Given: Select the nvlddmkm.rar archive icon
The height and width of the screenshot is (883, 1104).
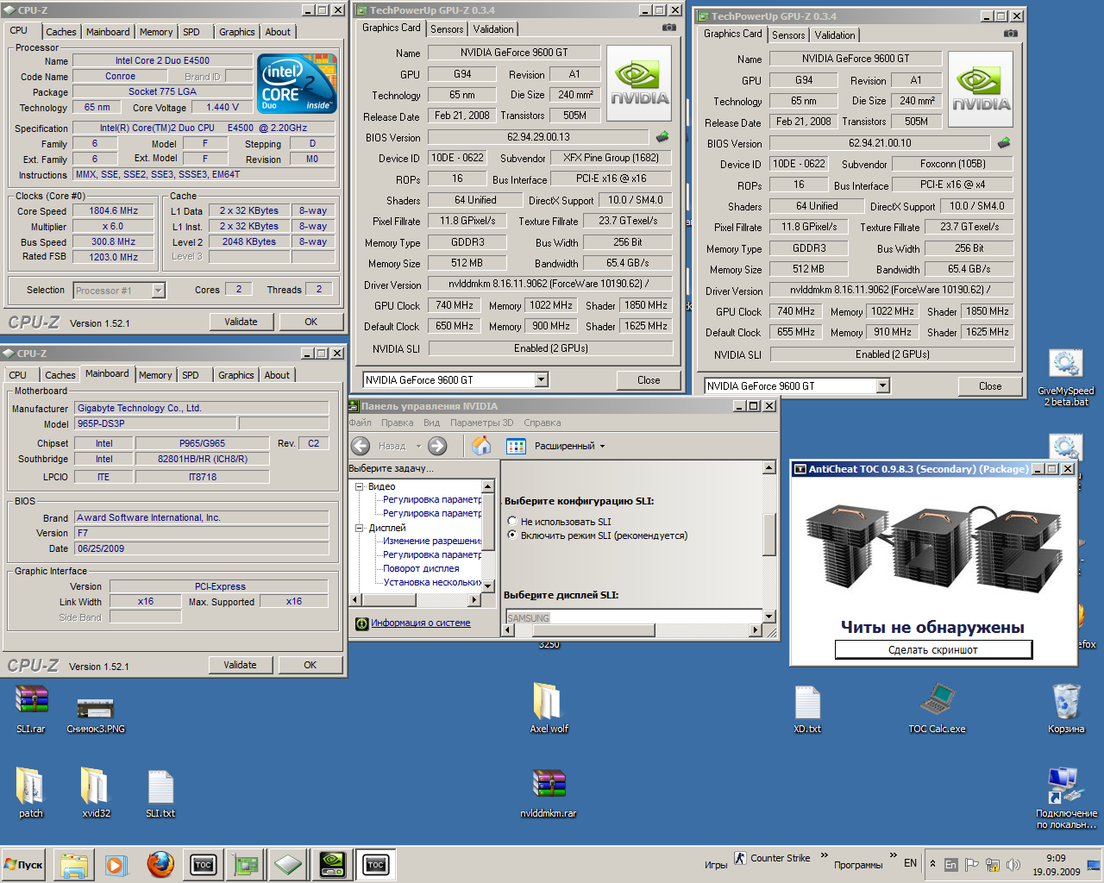Looking at the screenshot, I should point(549,792).
